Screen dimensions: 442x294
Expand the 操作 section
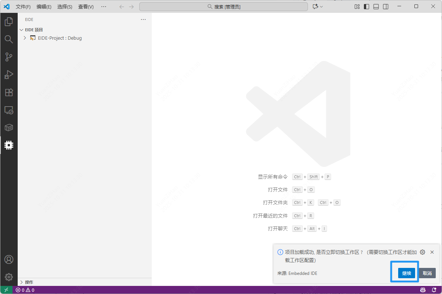pyautogui.click(x=22, y=282)
